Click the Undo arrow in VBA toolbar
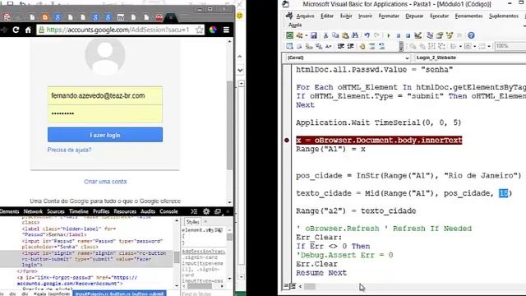The width and height of the screenshot is (526, 296). (367, 35)
